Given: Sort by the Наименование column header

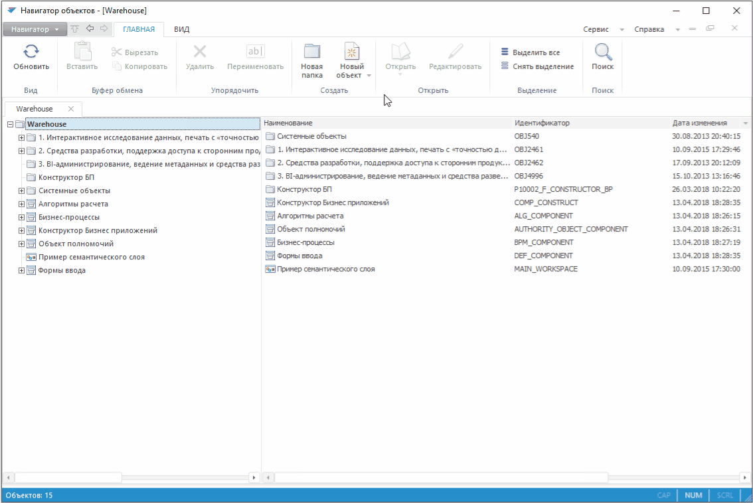Looking at the screenshot, I should click(x=387, y=123).
